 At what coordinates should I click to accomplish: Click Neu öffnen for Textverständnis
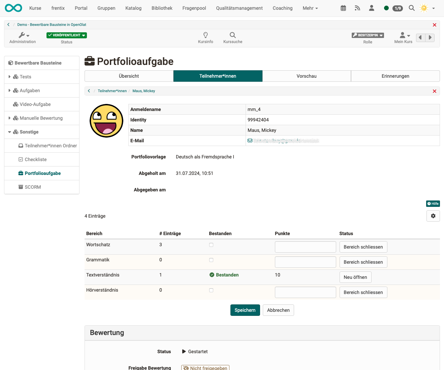[355, 277]
